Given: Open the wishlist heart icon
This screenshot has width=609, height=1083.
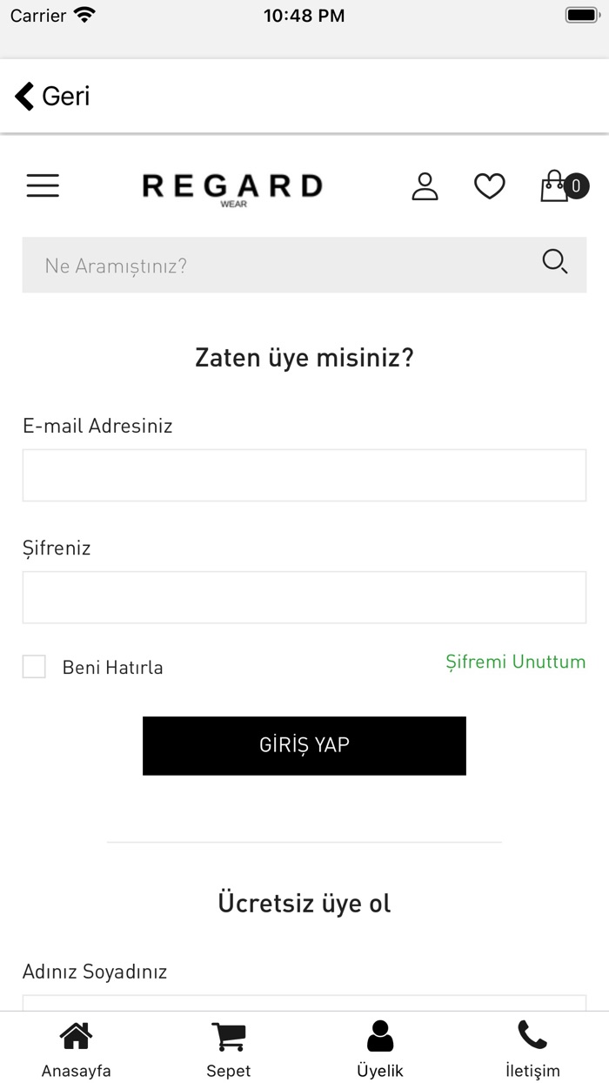Looking at the screenshot, I should coord(489,185).
